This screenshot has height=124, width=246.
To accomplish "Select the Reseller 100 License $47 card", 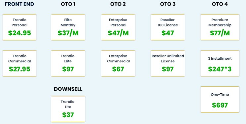I will click(168, 27).
